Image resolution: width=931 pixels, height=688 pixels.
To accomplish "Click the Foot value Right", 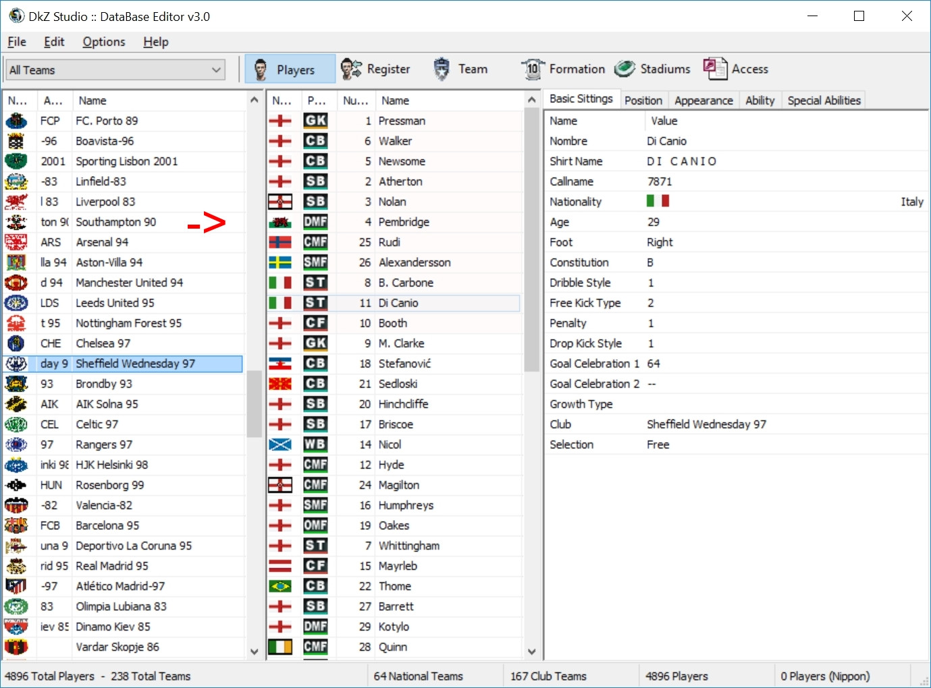I will 660,242.
